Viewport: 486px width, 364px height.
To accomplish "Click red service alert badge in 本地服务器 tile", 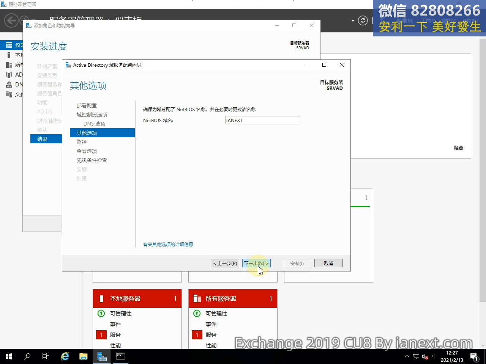I will pos(101,335).
